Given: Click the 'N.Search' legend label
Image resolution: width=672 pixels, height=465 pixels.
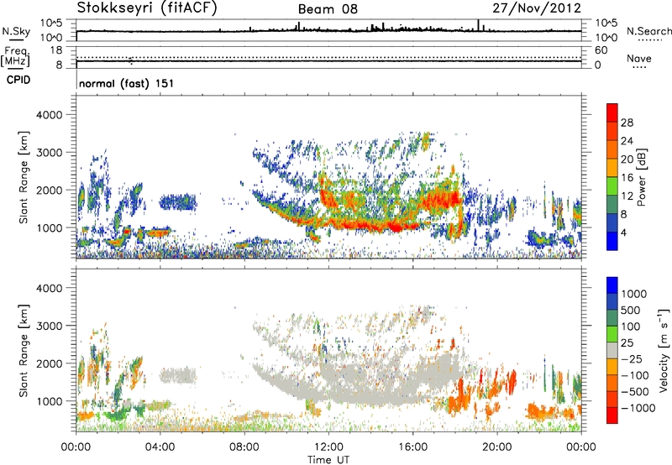Looking at the screenshot, I should [648, 31].
